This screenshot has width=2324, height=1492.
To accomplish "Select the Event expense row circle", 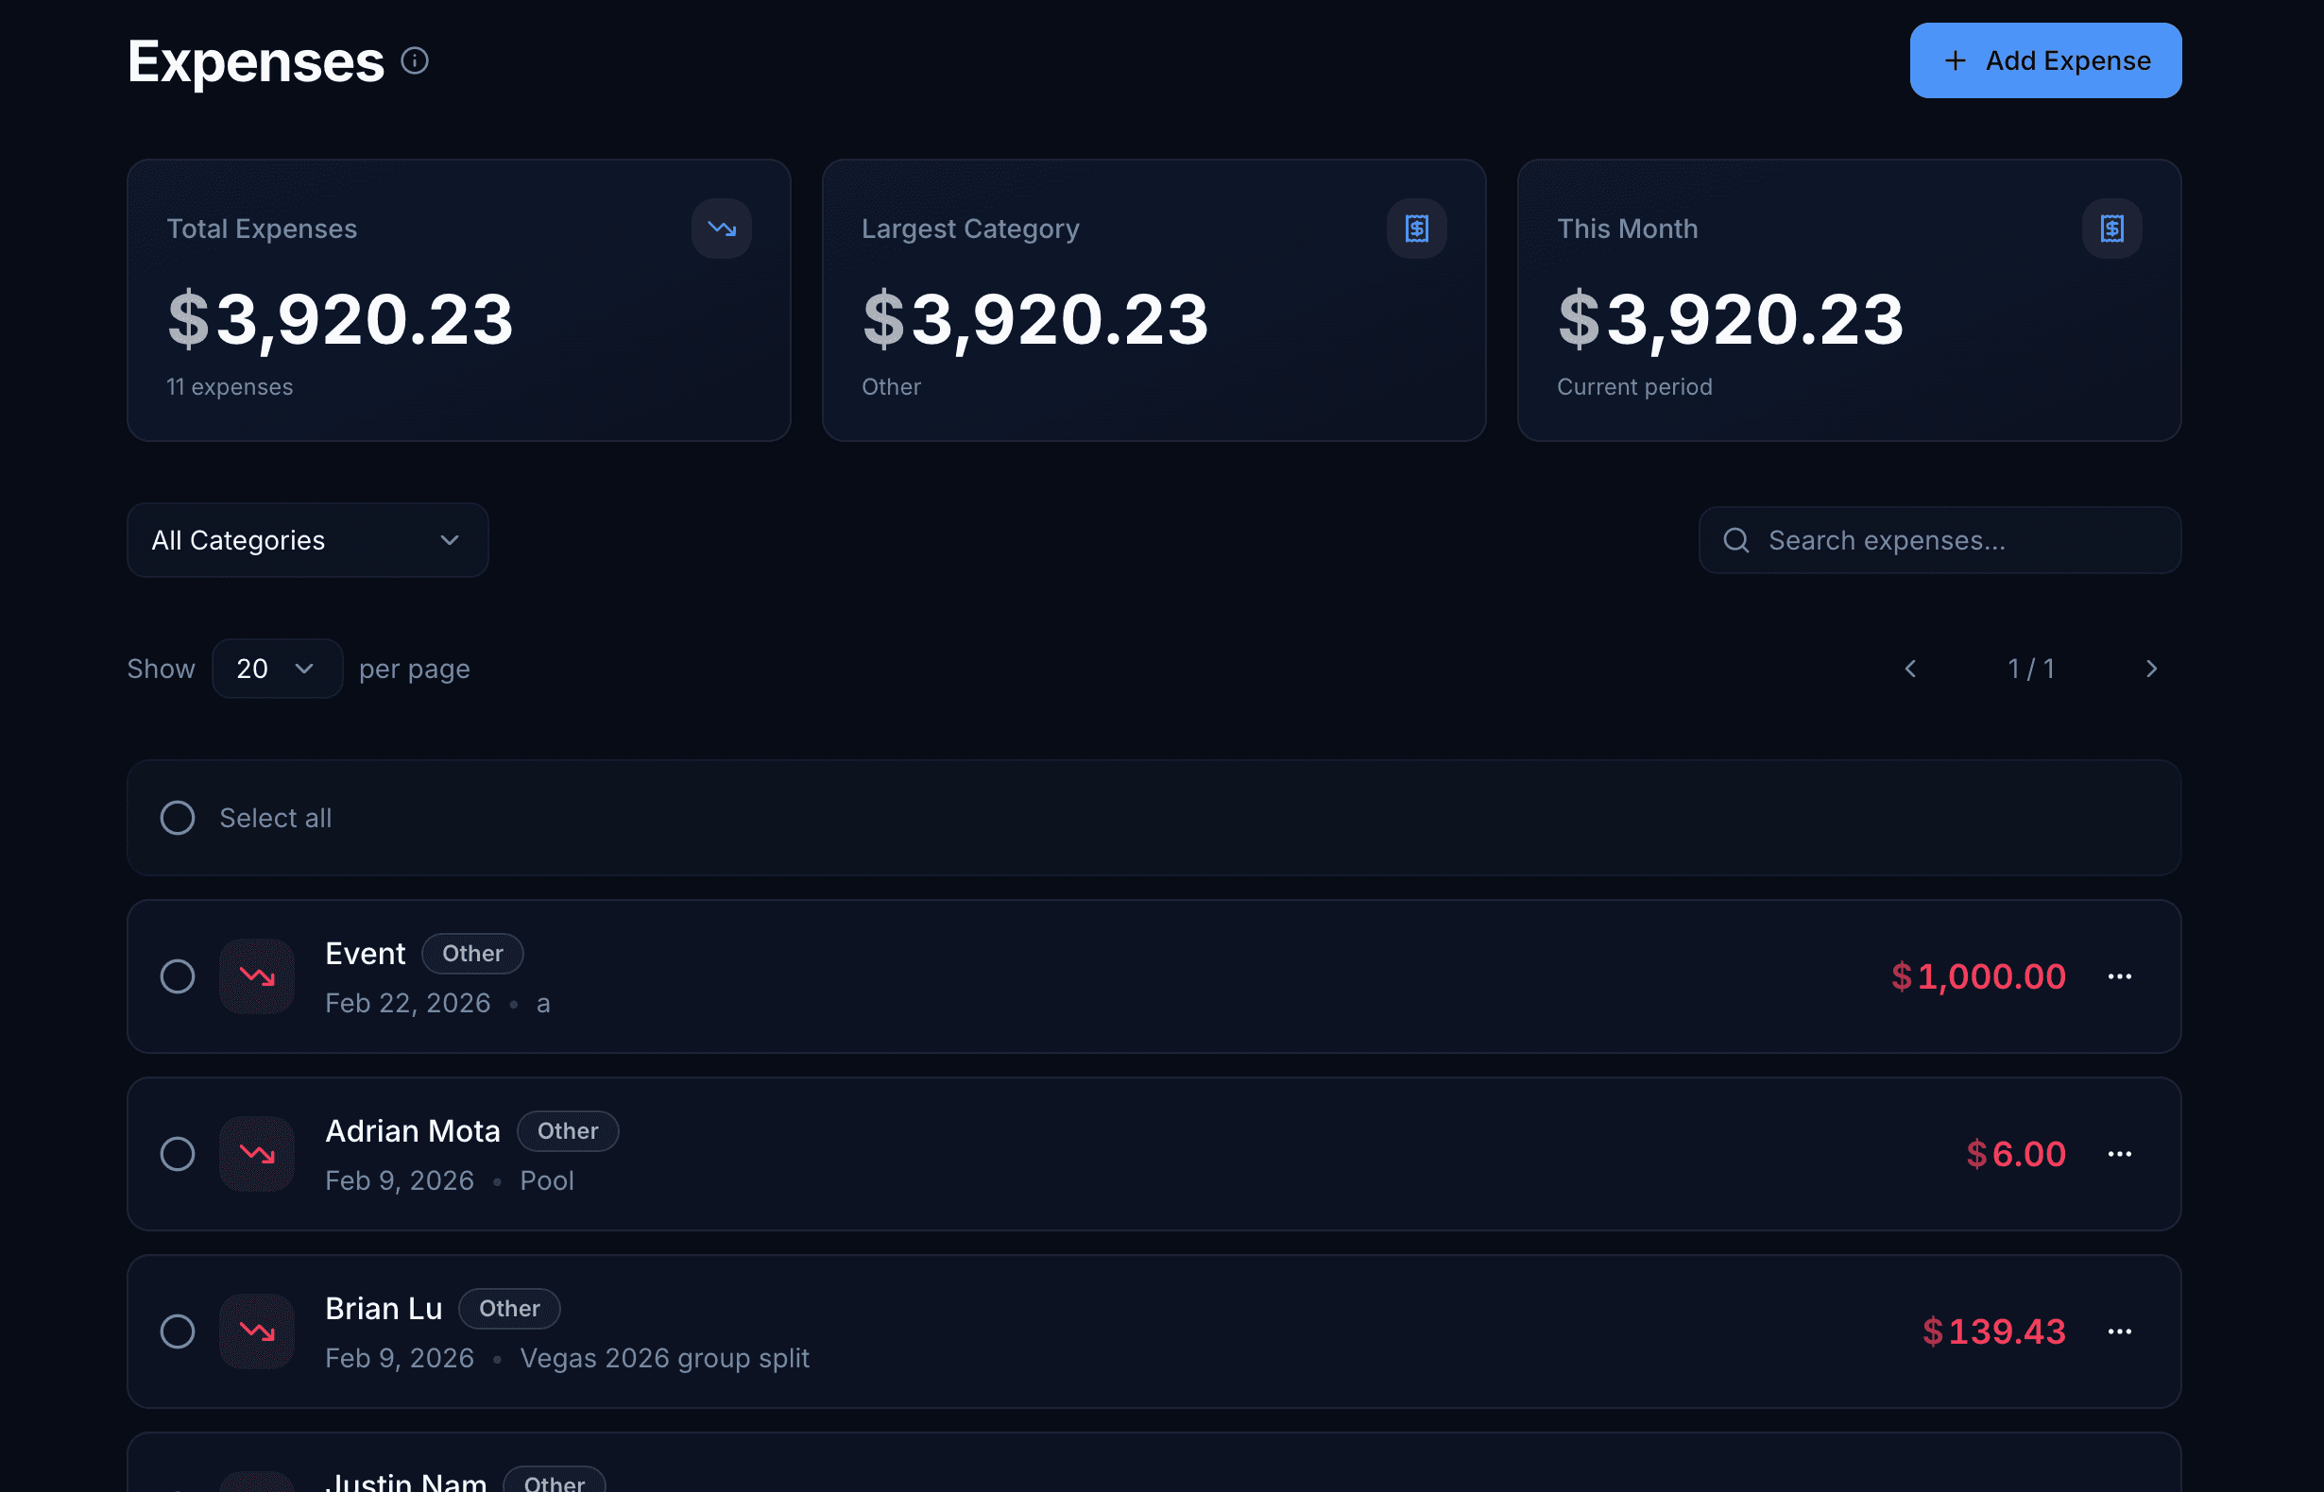I will tap(178, 976).
